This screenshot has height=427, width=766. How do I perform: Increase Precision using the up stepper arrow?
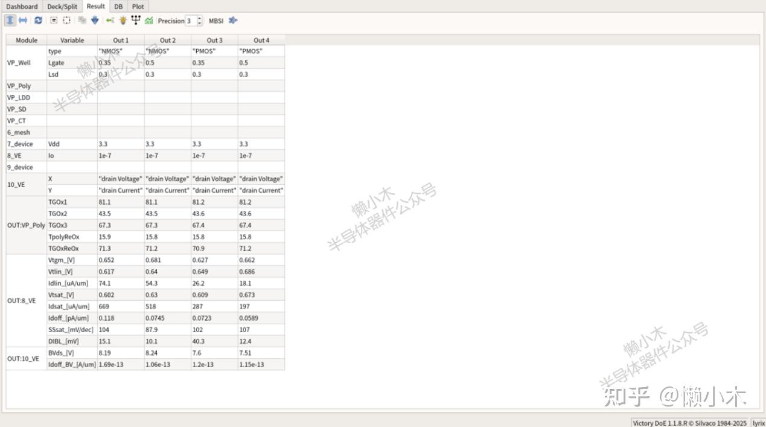coord(199,18)
